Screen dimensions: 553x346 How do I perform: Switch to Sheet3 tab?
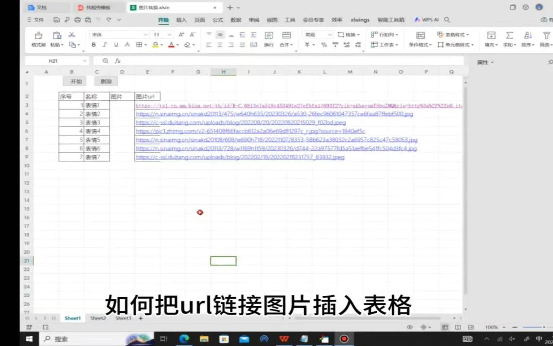pyautogui.click(x=123, y=318)
